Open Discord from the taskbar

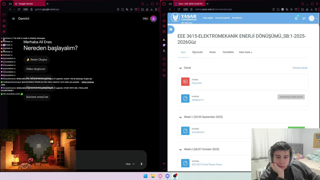pyautogui.click(x=167, y=176)
